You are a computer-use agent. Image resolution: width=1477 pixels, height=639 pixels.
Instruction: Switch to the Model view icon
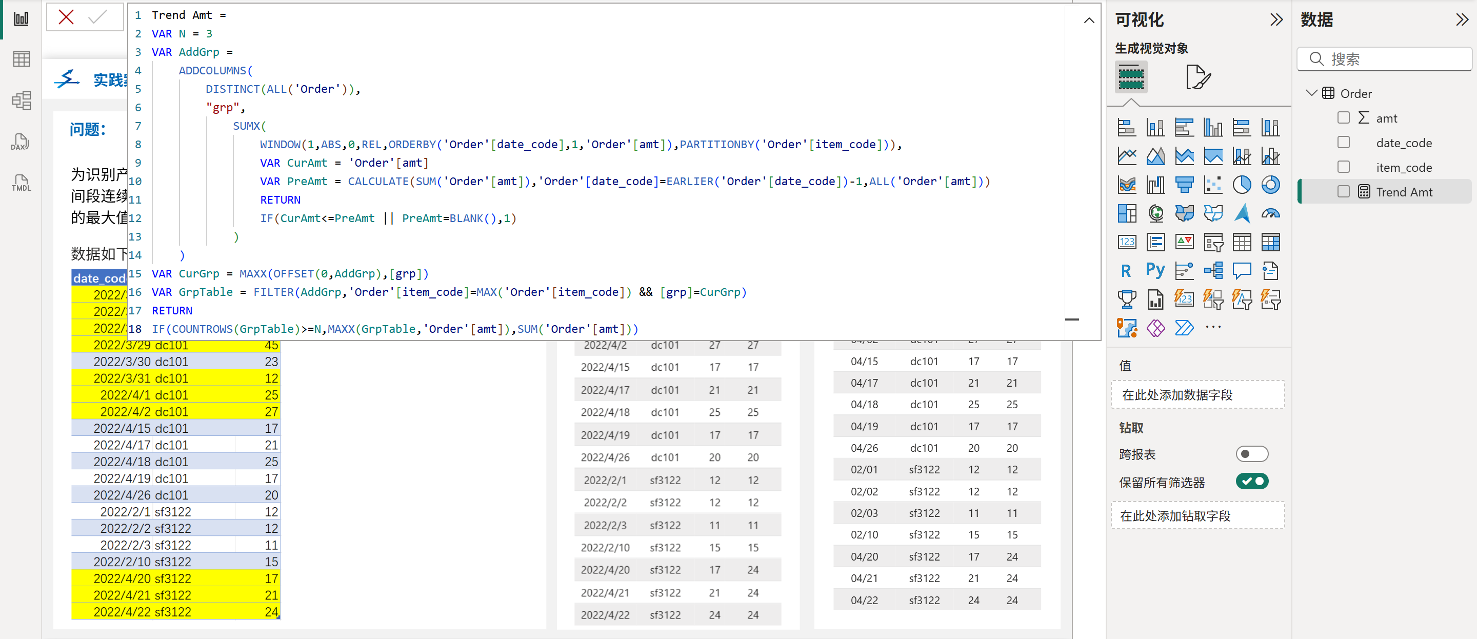click(21, 101)
